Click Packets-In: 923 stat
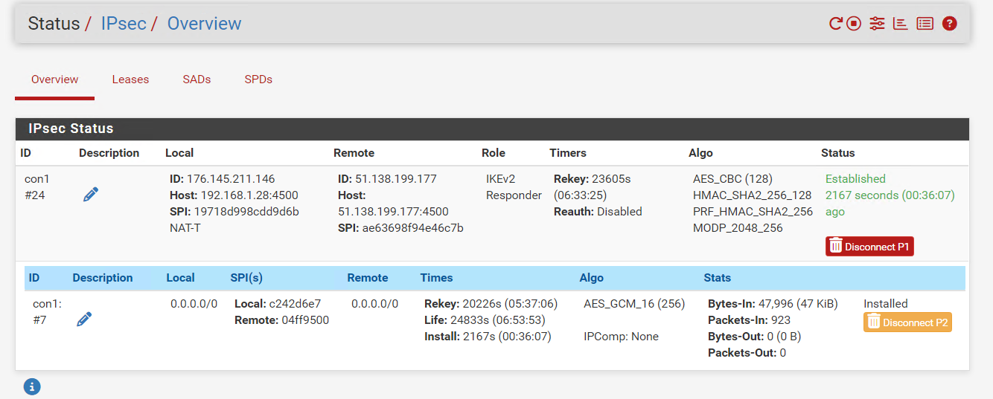 (749, 320)
